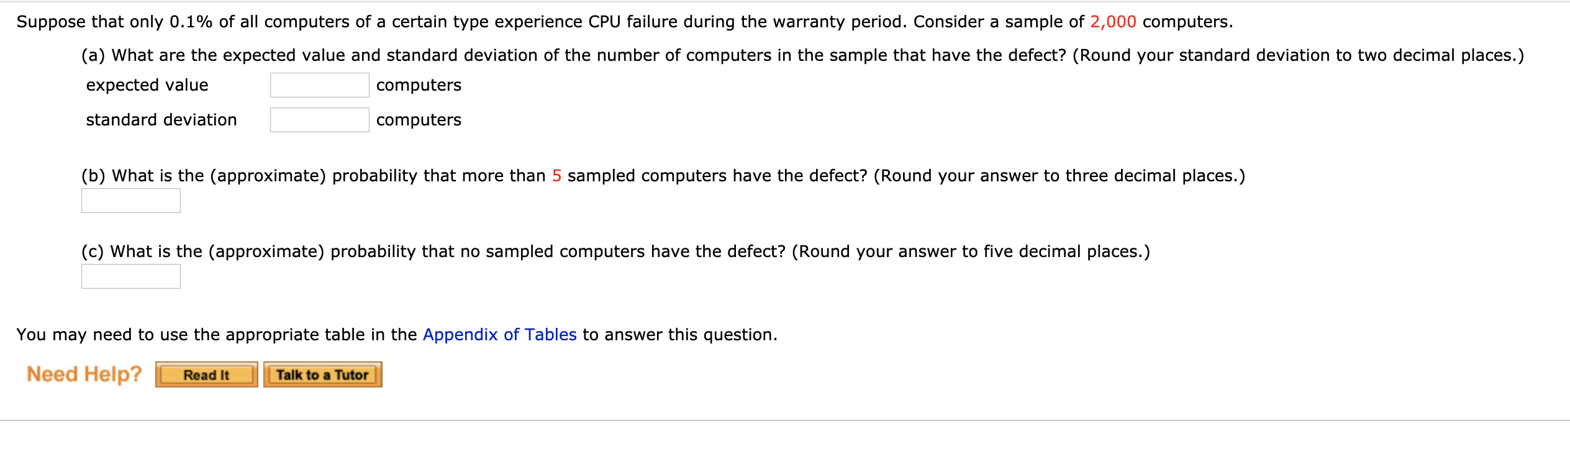Launch tutor help with Talk to a Tutor
This screenshot has width=1570, height=457.
click(x=322, y=374)
